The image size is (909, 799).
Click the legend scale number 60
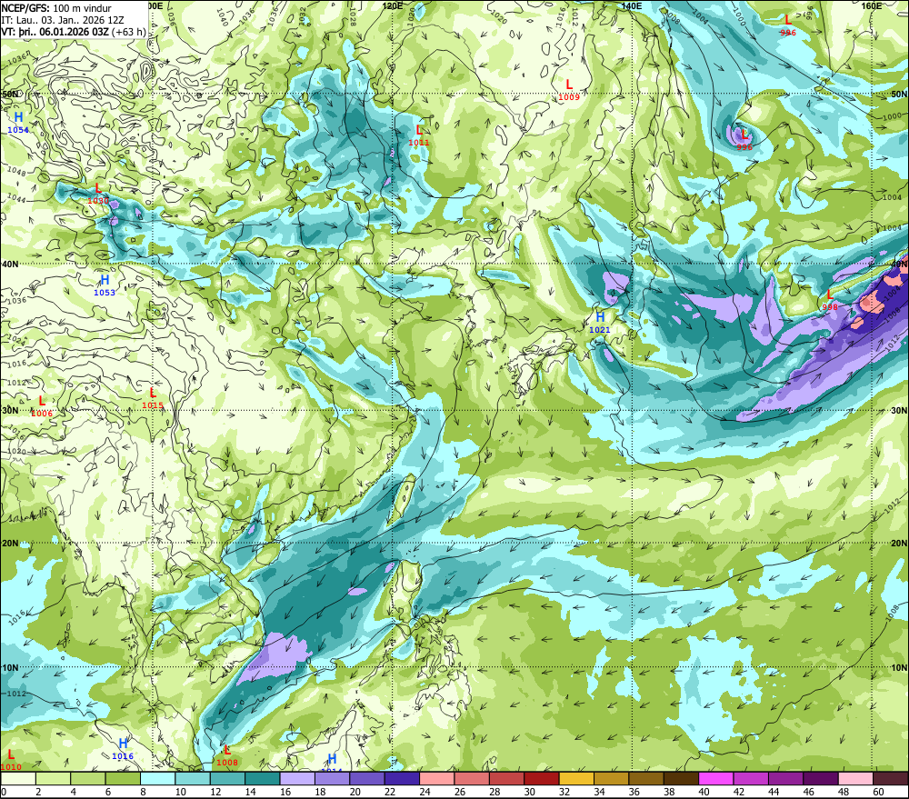[878, 792]
